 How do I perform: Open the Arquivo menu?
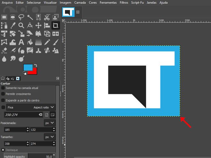click(x=7, y=3)
